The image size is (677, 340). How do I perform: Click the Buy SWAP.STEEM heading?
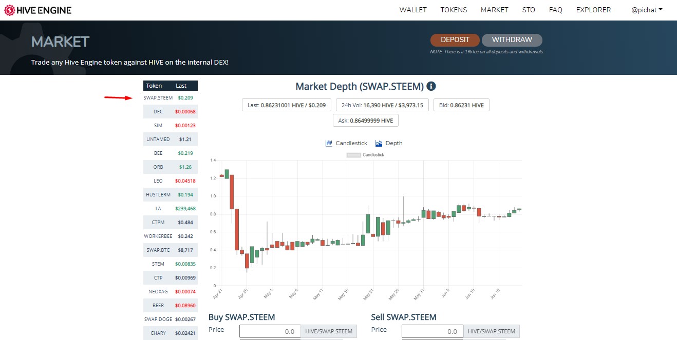242,317
